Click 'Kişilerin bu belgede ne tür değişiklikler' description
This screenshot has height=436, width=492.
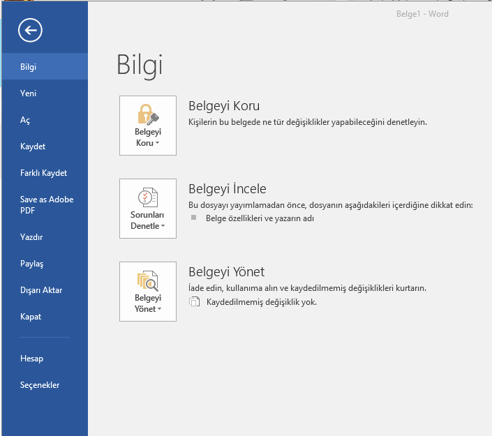[308, 122]
